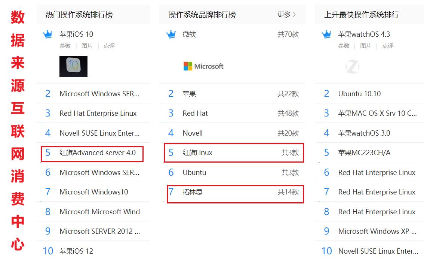The image size is (424, 269).
Task: Open the 苹果iOS 10 title link
Action: pyautogui.click(x=76, y=34)
